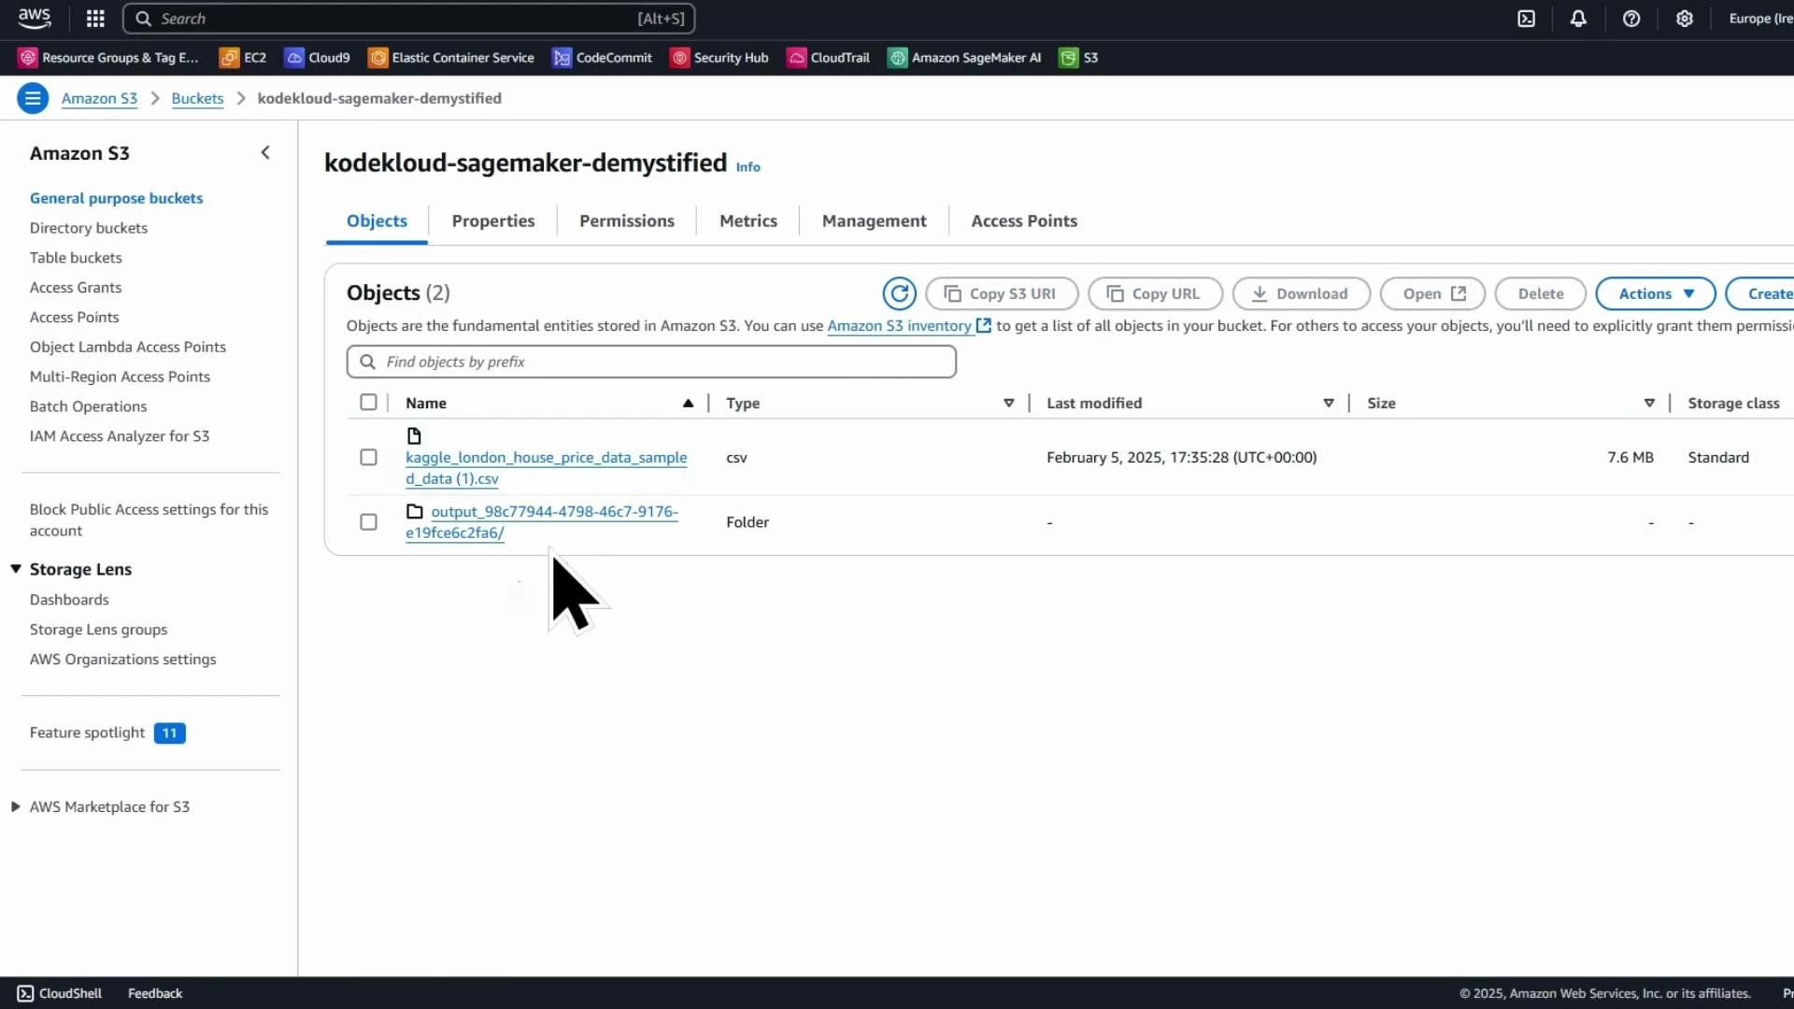Expand AWS Marketplace for S3 section
The height and width of the screenshot is (1009, 1794).
tap(16, 807)
